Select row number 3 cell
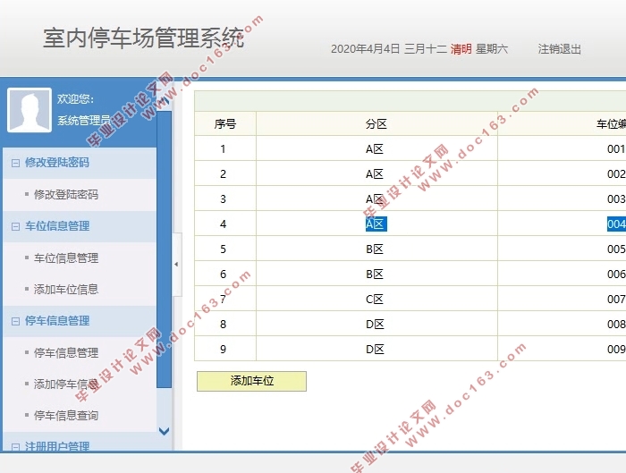Image resolution: width=626 pixels, height=473 pixels. [x=224, y=198]
